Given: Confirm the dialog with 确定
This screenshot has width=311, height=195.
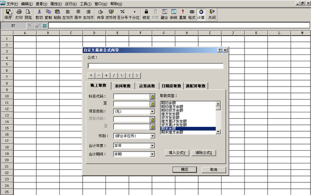Looking at the screenshot, I should pos(185,170).
